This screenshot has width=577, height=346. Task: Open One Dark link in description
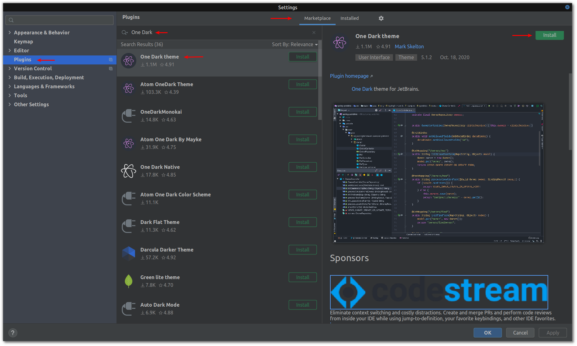click(x=362, y=89)
